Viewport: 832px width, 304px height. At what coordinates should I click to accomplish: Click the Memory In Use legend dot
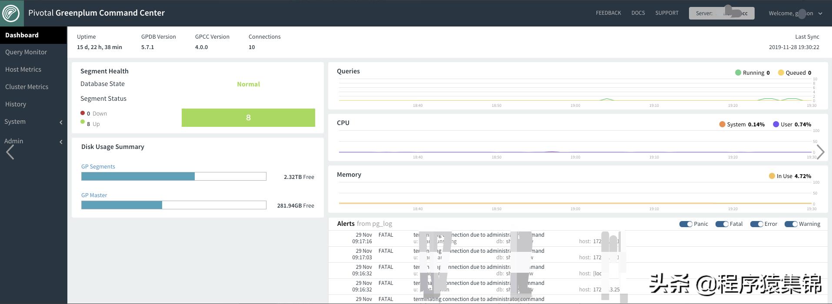772,176
